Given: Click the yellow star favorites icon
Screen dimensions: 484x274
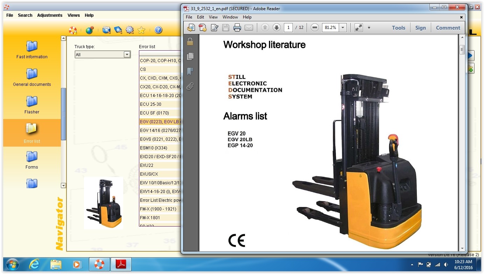Looking at the screenshot, I should point(141,30).
